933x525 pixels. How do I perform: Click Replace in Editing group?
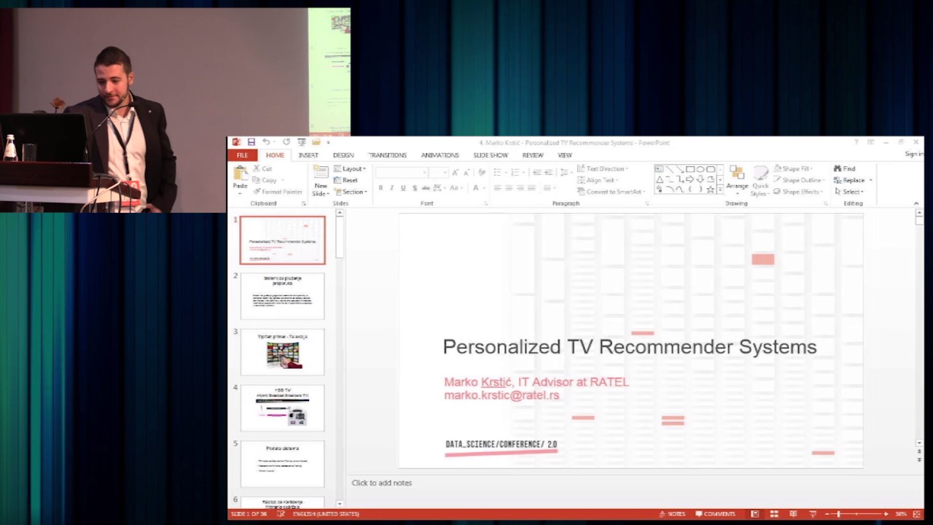coord(853,180)
